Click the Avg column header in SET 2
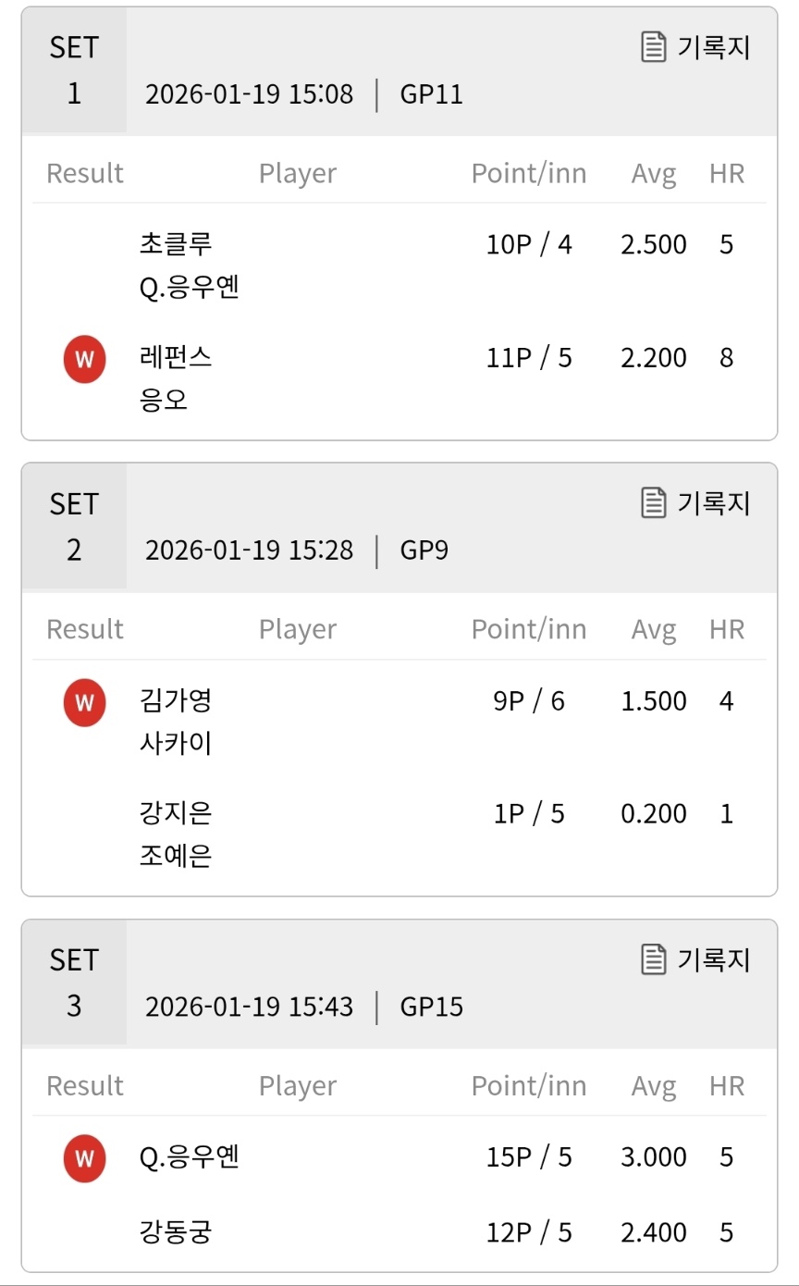 [654, 629]
